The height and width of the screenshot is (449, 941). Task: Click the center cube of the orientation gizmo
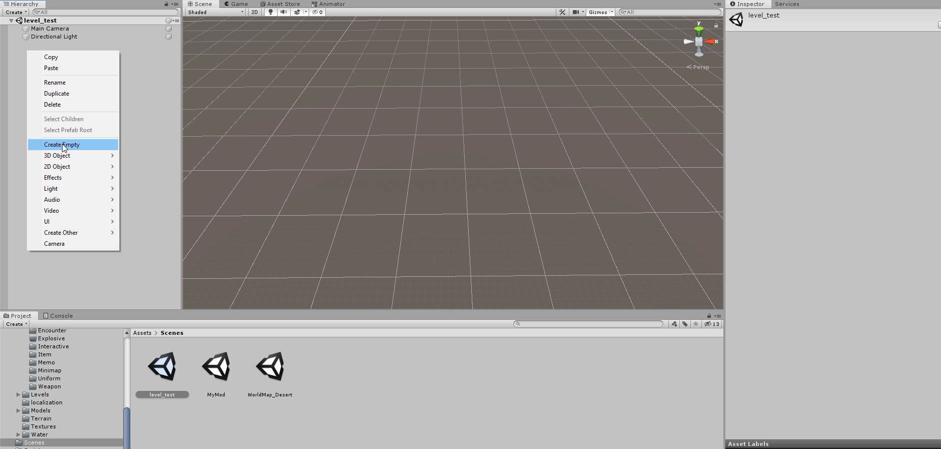(699, 42)
